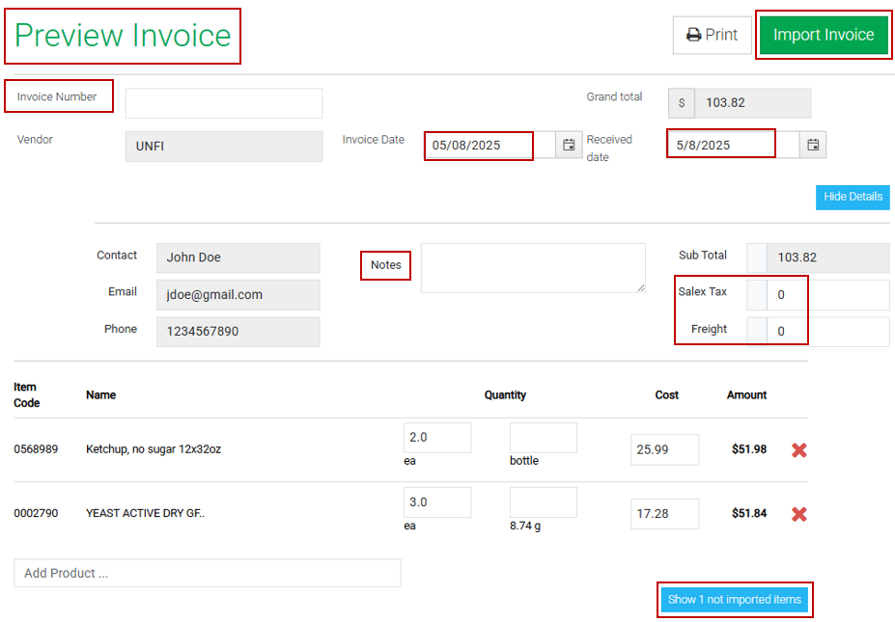
Task: Click the Add Product search field
Action: click(207, 573)
